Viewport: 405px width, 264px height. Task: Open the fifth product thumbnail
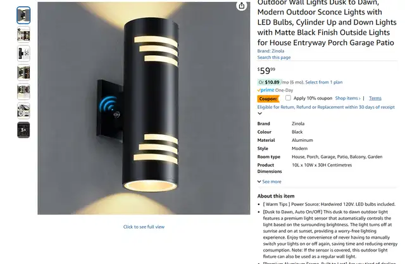(x=23, y=92)
